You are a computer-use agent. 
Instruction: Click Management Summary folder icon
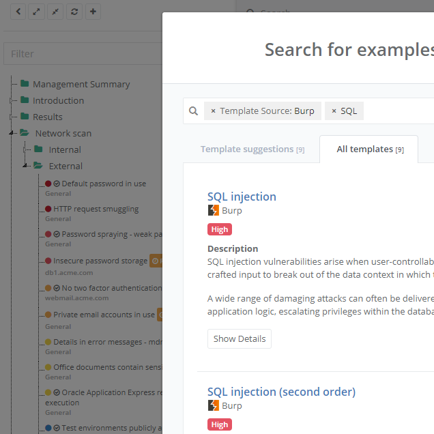tap(25, 83)
